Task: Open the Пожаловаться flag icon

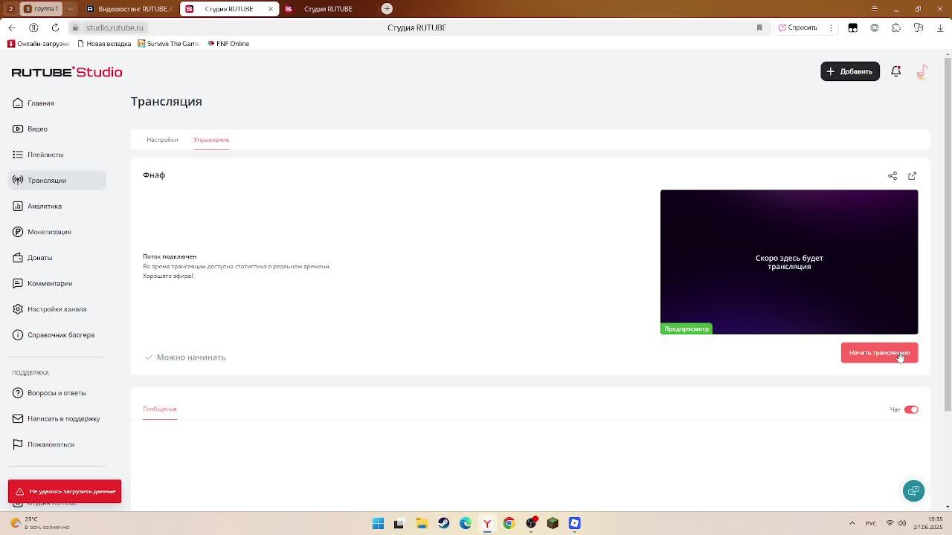Action: [x=18, y=444]
